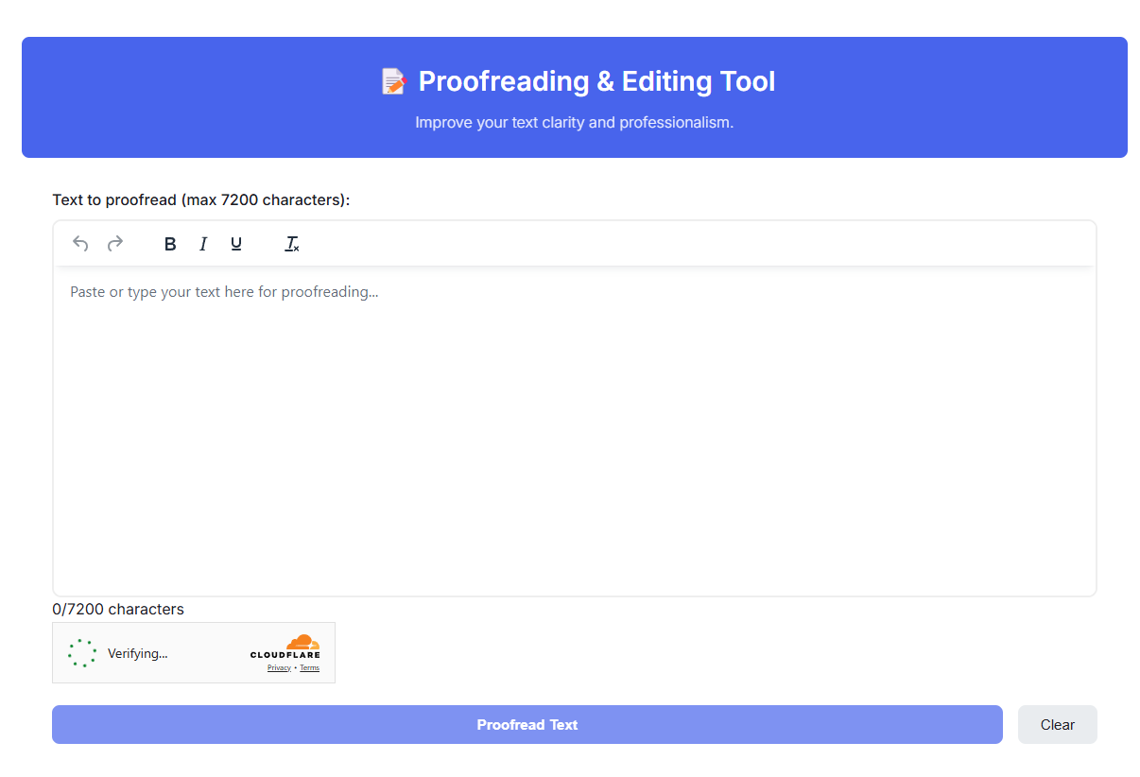Toggle italic formatting
The width and height of the screenshot is (1140, 777).
(202, 244)
